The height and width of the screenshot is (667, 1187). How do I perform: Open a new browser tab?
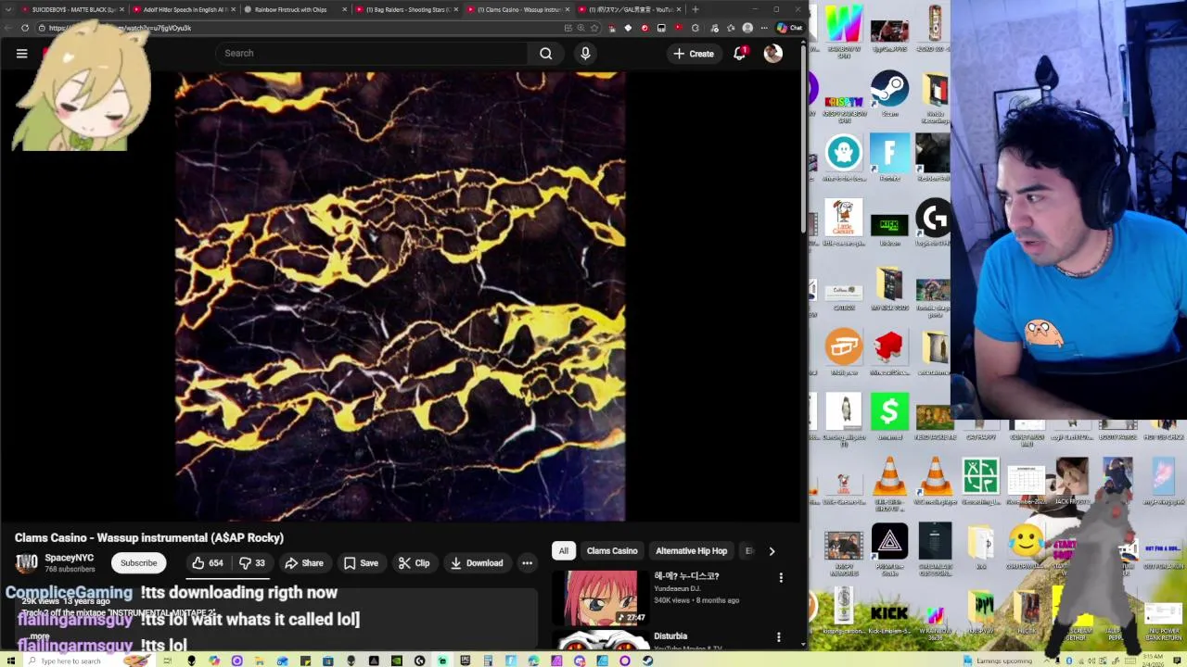(x=696, y=9)
